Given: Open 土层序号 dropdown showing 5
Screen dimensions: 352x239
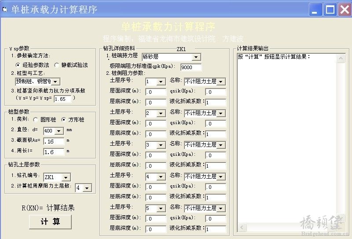Looking at the screenshot, I should pos(161,208).
